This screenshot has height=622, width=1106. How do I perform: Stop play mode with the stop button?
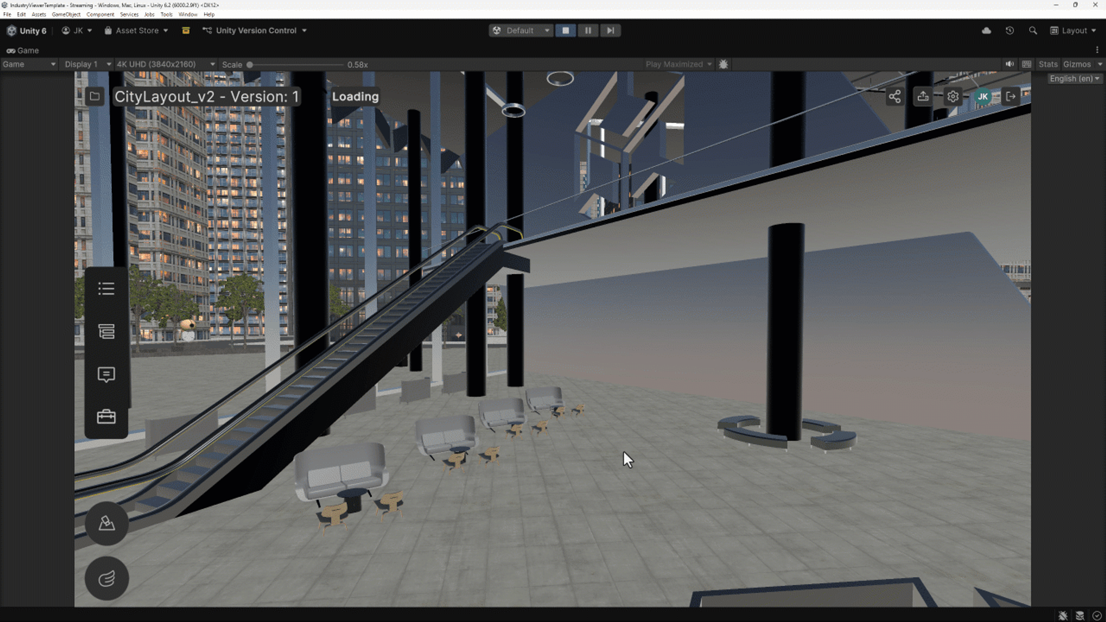pyautogui.click(x=566, y=31)
